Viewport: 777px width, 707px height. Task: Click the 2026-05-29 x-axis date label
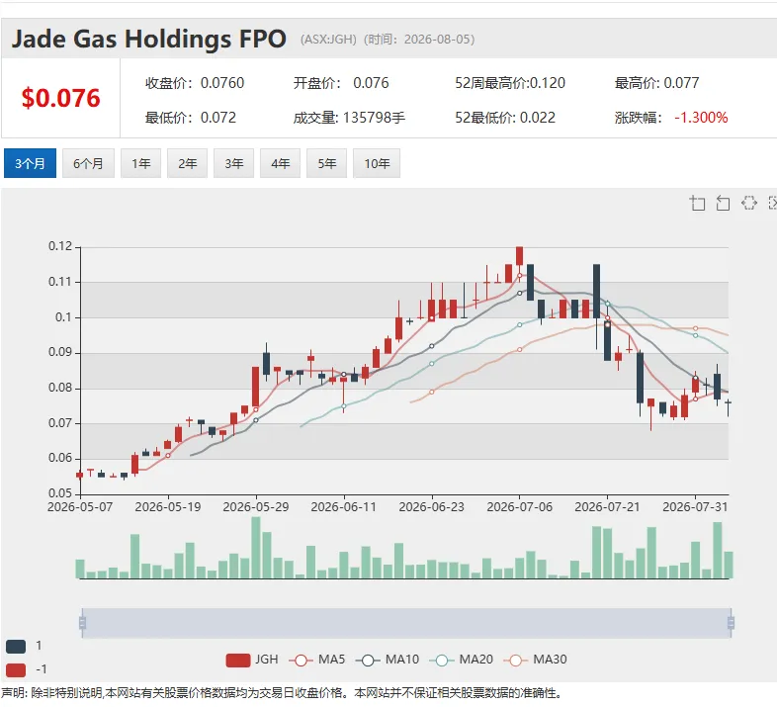tap(256, 506)
